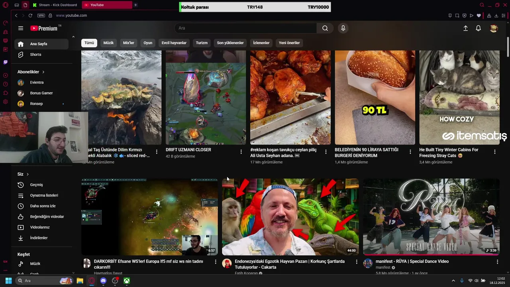Open options for BELEDİYENİN 90 LİRAYA video
The width and height of the screenshot is (510, 287).
(x=410, y=152)
